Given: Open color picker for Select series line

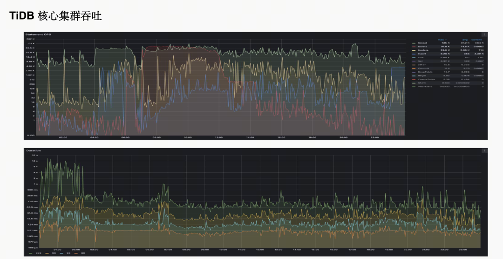Looking at the screenshot, I should click(x=414, y=43).
